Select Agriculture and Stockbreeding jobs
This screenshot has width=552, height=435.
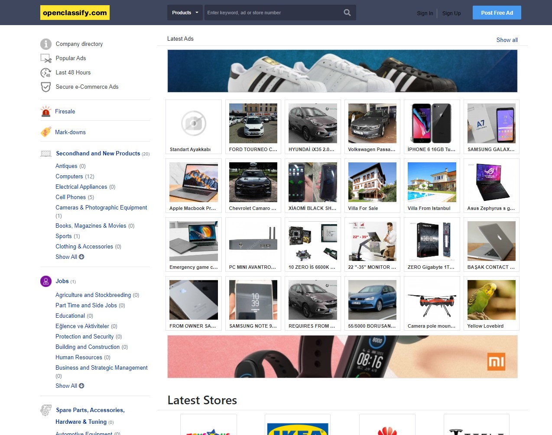[93, 295]
